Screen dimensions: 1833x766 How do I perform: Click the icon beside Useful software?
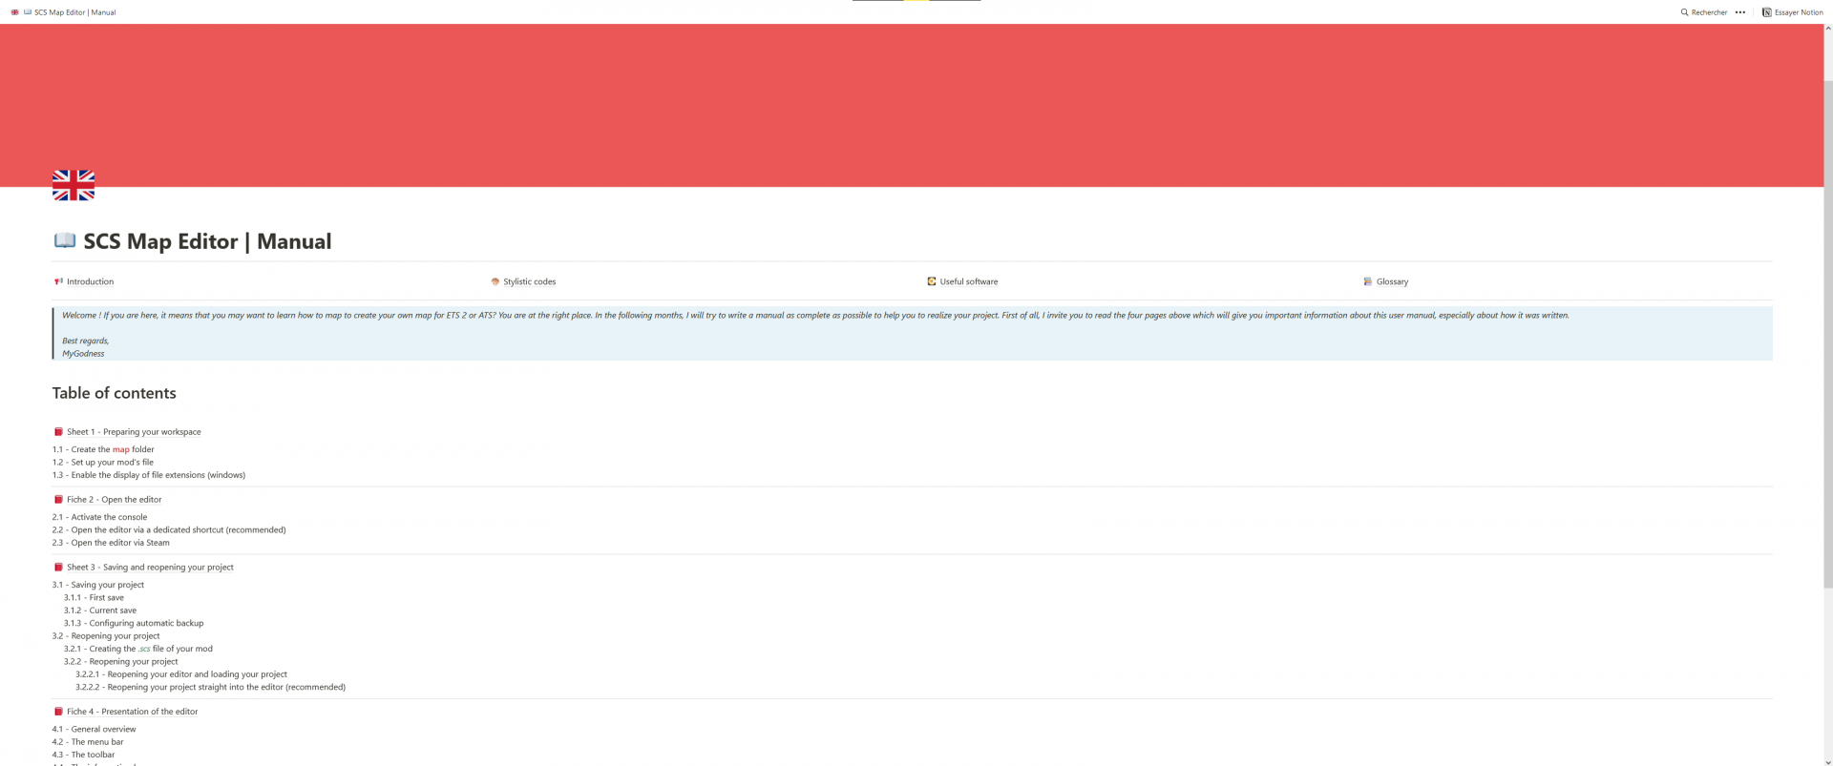click(x=931, y=281)
